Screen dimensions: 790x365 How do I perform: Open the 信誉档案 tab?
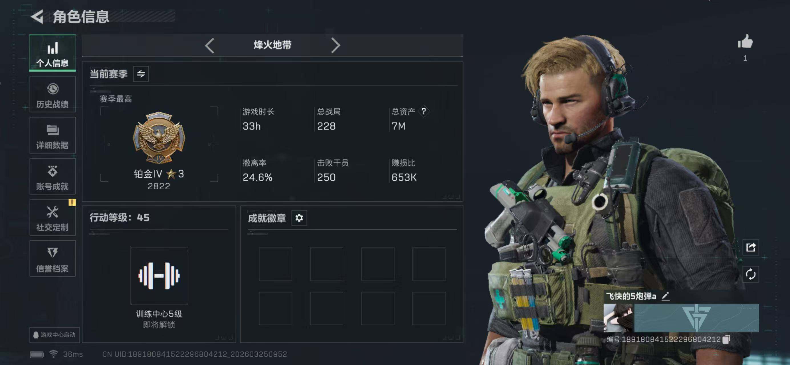52,259
